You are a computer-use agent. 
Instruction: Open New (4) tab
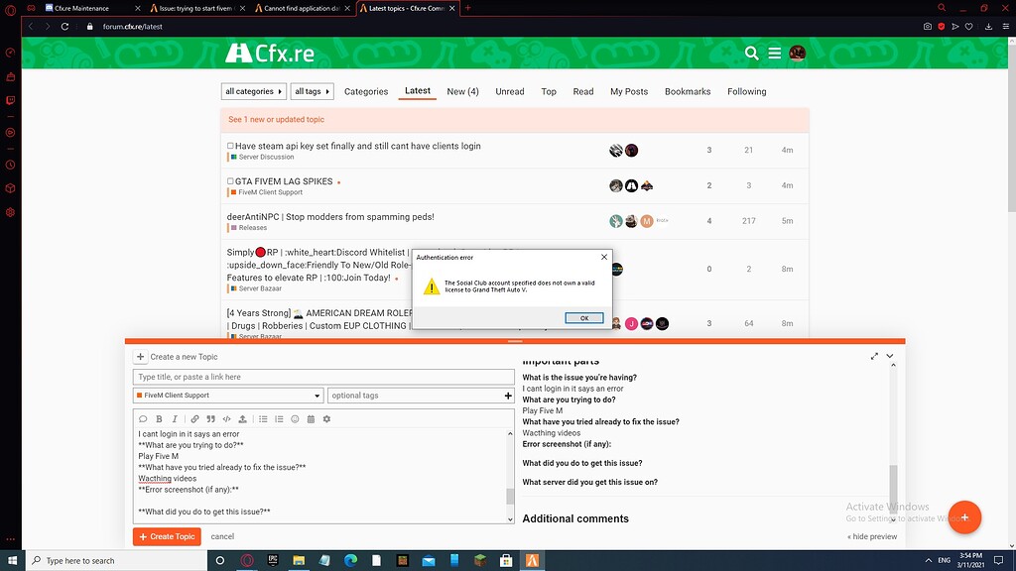point(462,91)
